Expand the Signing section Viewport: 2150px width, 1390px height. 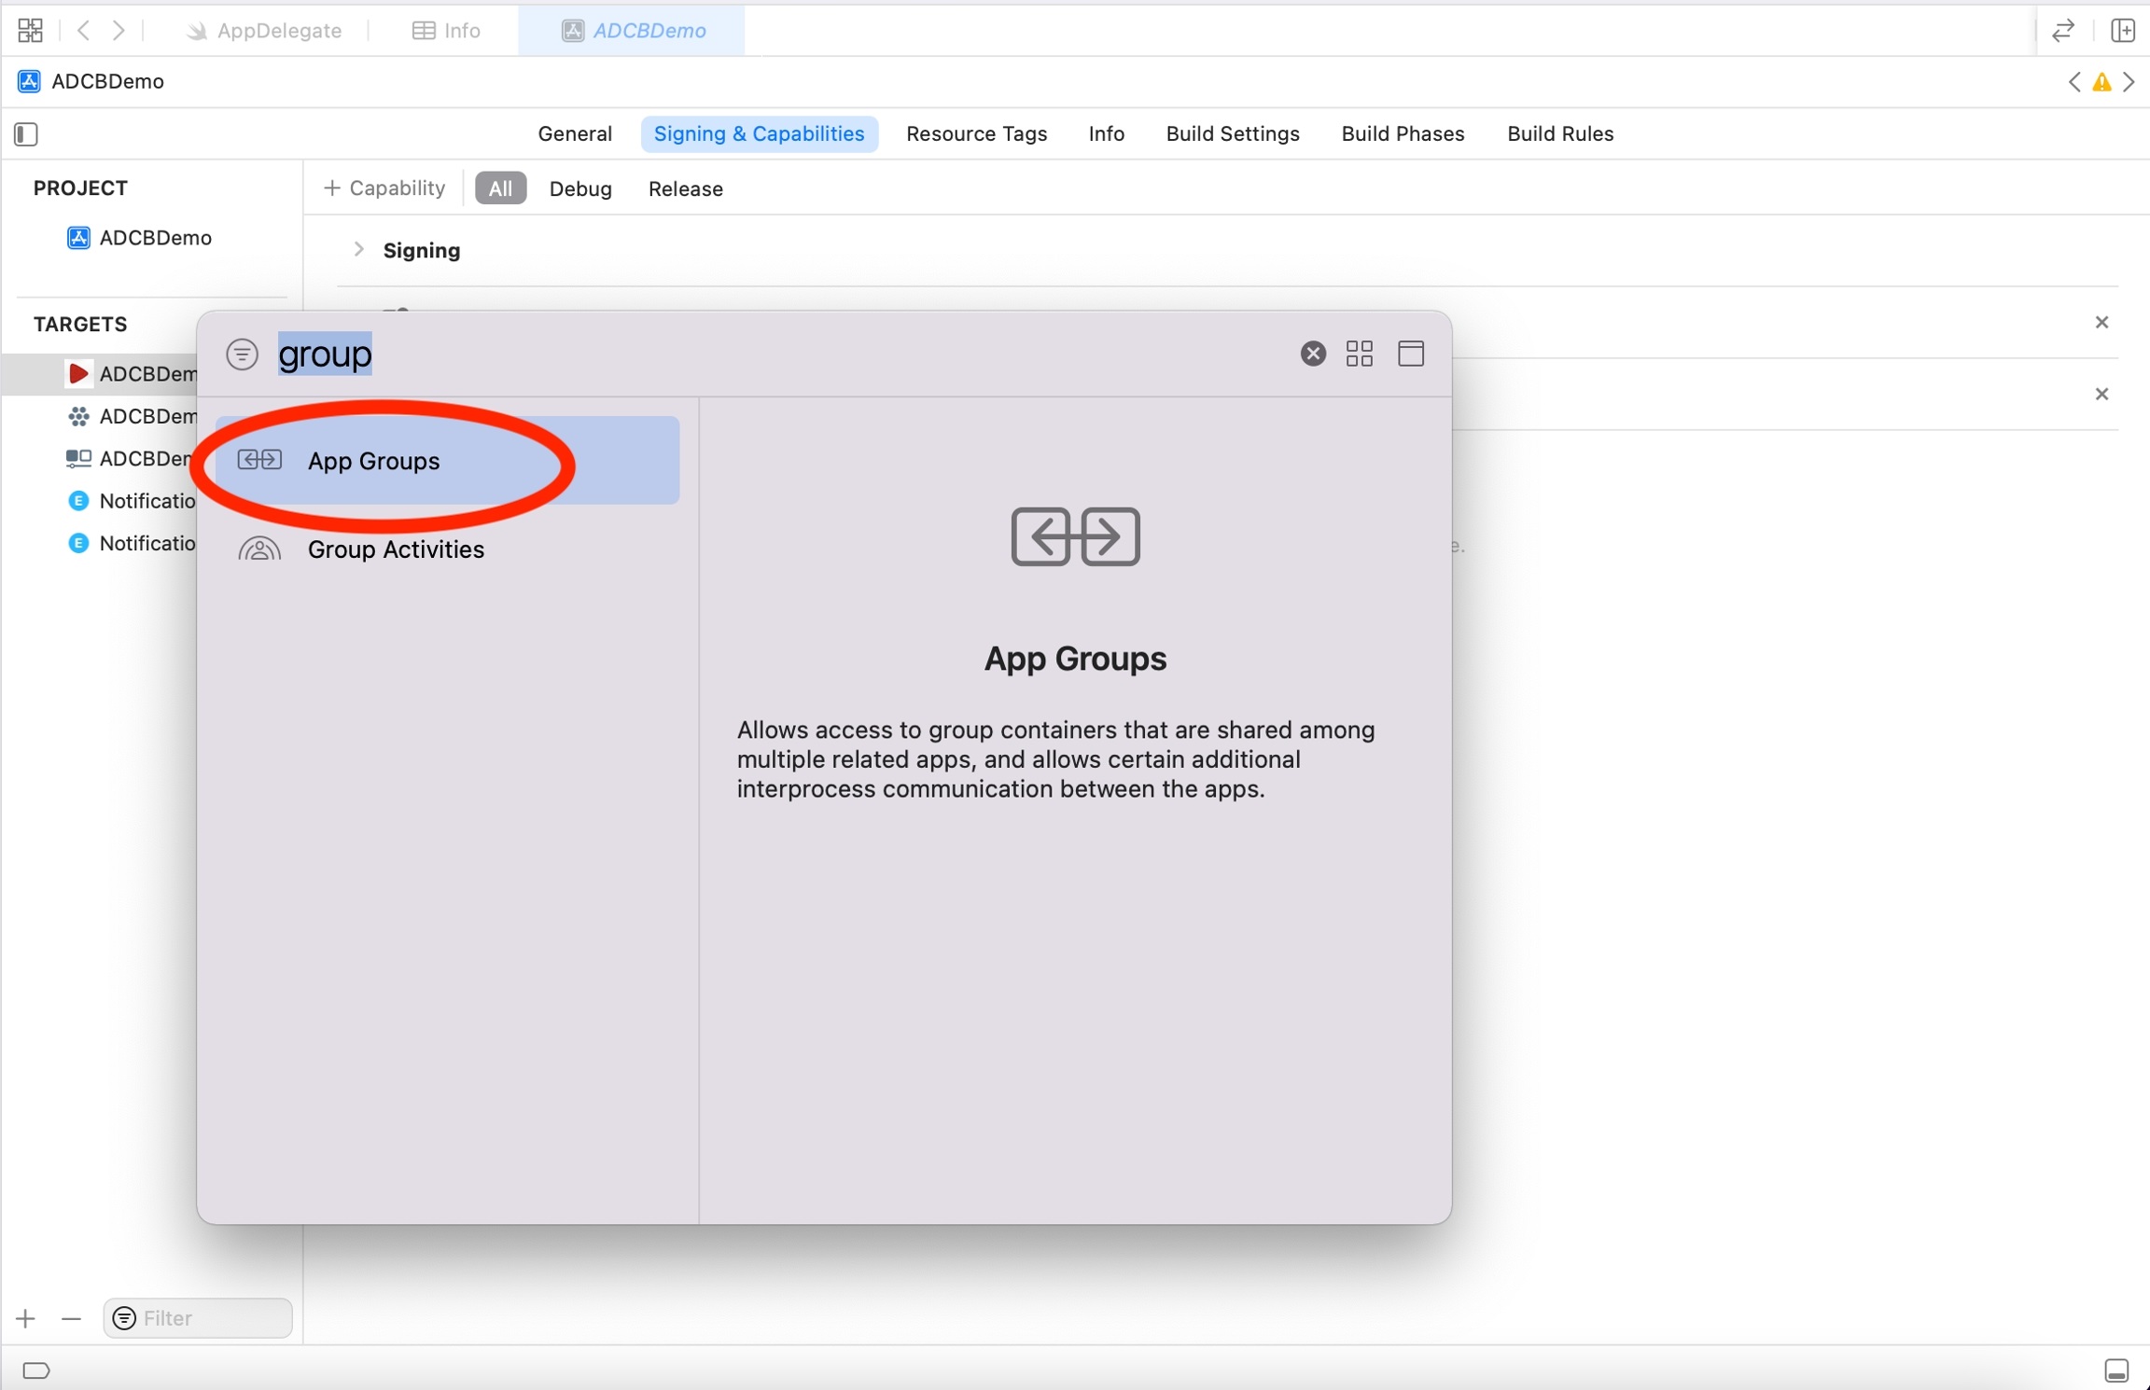click(358, 250)
